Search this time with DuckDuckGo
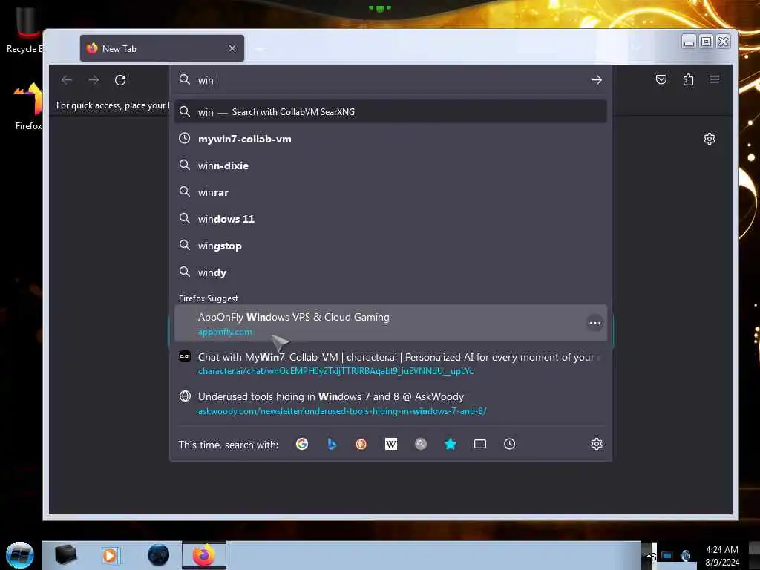 tap(361, 444)
